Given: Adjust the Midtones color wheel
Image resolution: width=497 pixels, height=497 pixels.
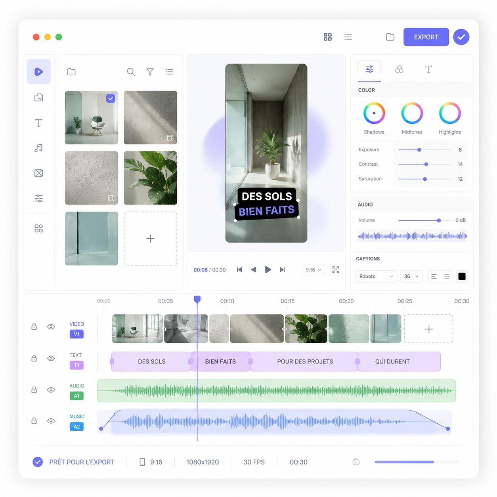Looking at the screenshot, I should [412, 113].
